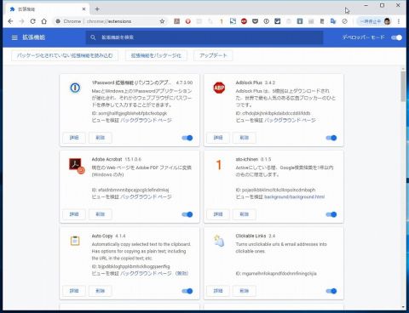This screenshot has height=313, width=409.
Task: Bookmark this page with the star icon
Action: [x=162, y=21]
